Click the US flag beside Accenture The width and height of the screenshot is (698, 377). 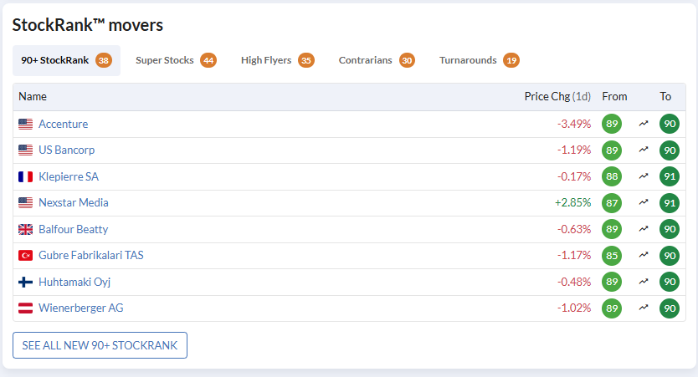click(25, 124)
